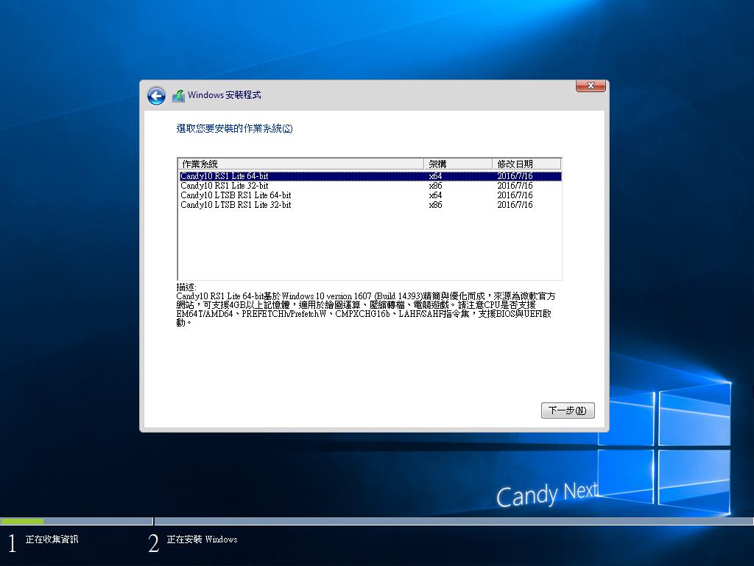754x566 pixels.
Task: Select Candy10 LTSB RS1 Lite 64-bit row
Action: 370,195
